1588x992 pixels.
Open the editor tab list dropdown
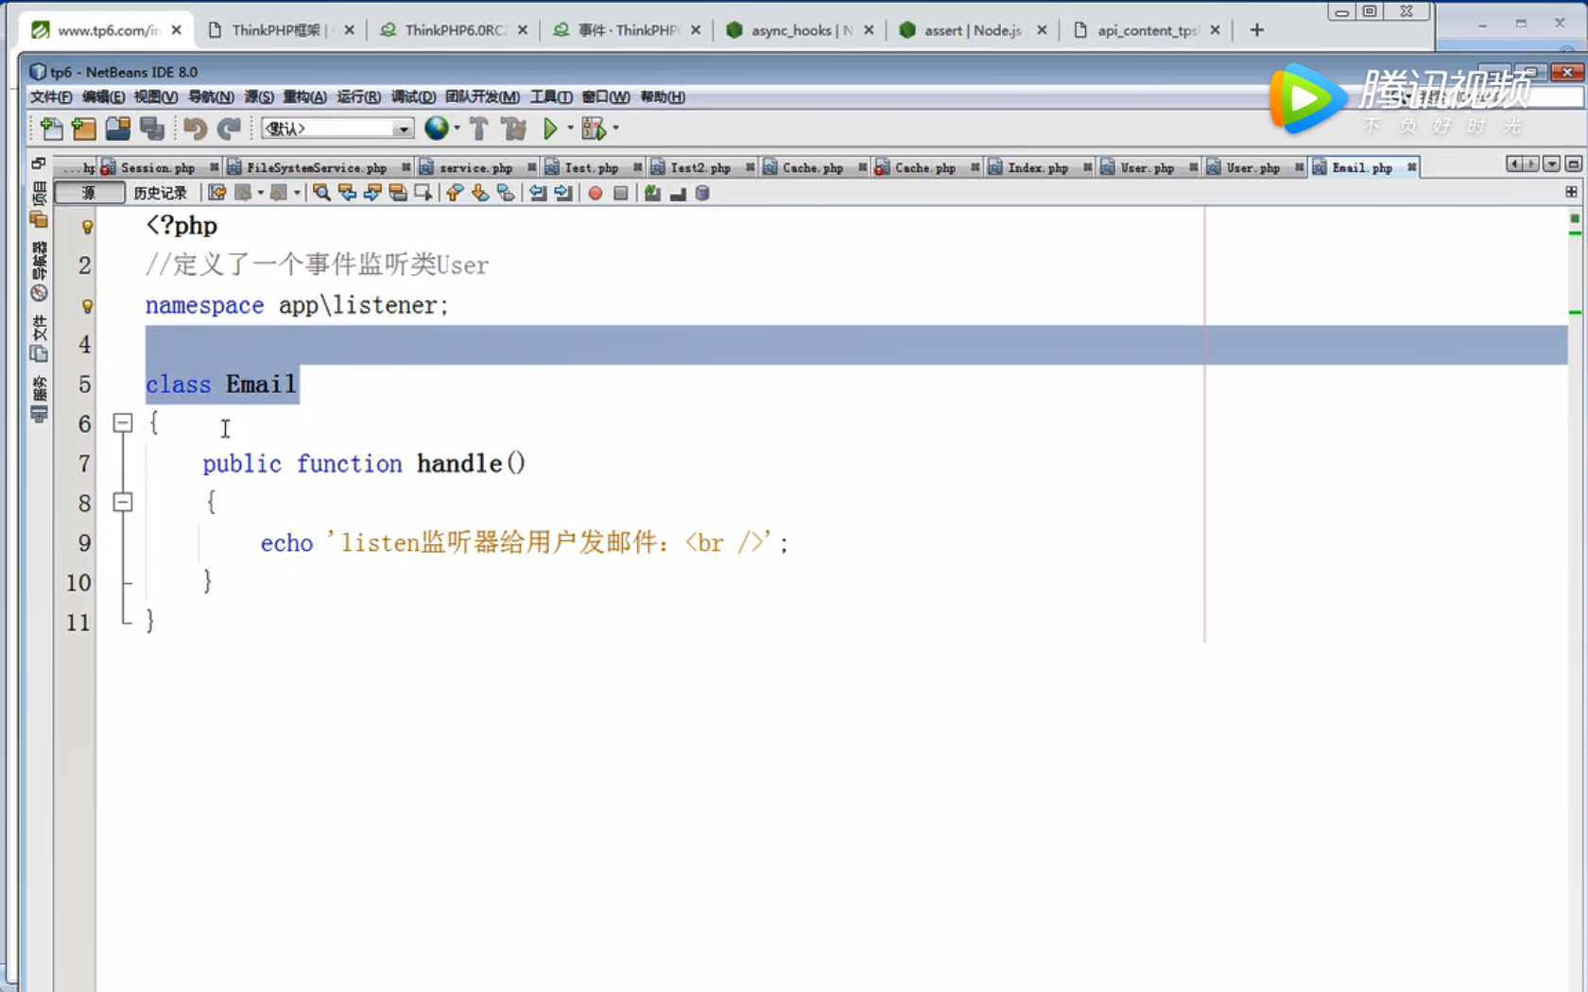[1551, 164]
